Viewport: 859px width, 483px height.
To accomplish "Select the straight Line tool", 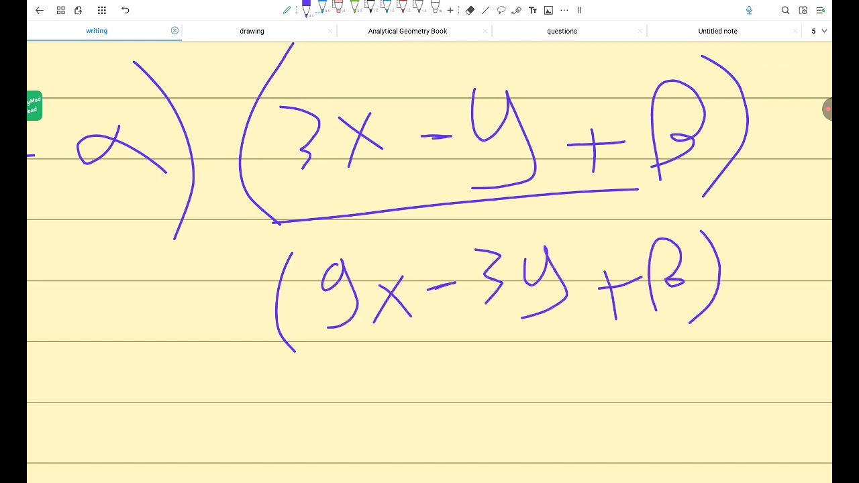I will click(x=485, y=10).
